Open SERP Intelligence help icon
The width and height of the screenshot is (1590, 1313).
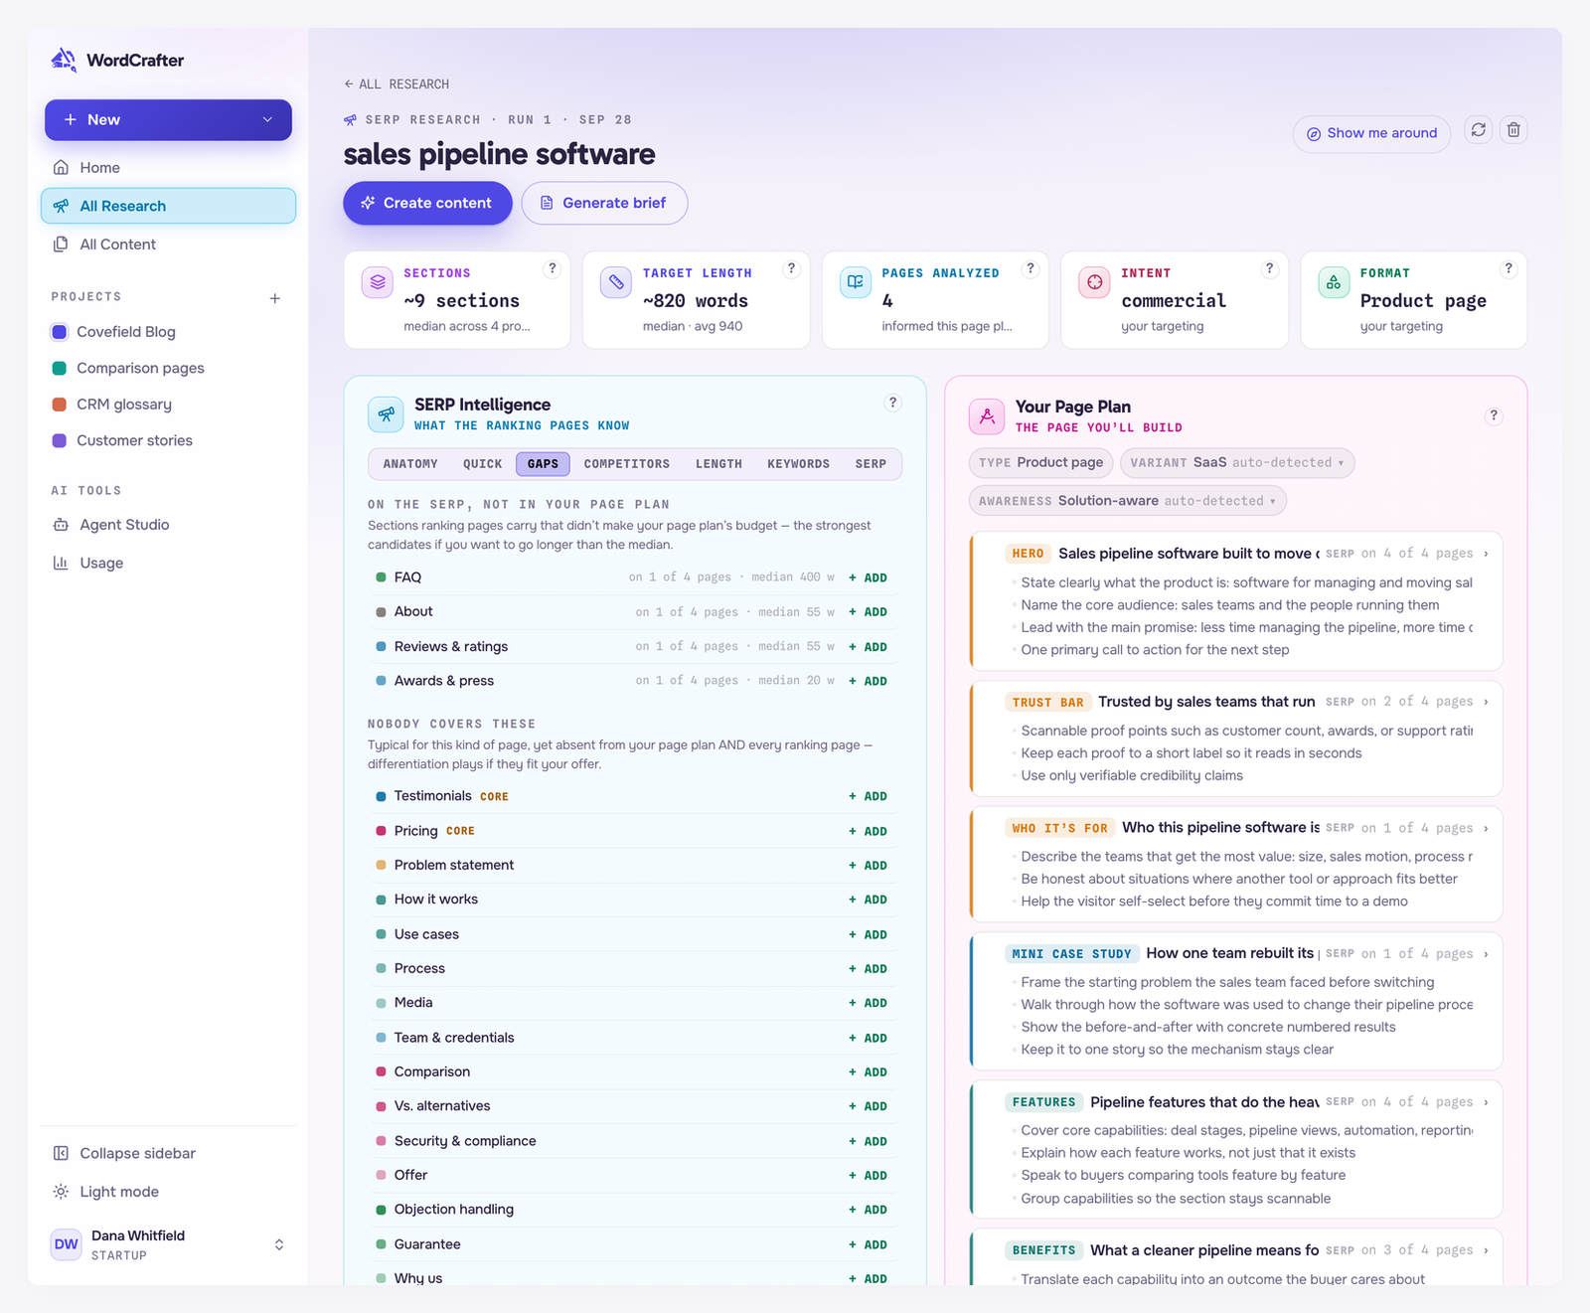point(892,403)
